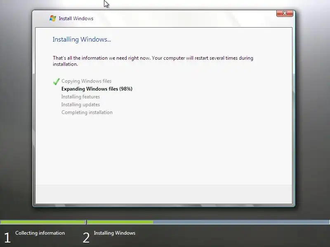Viewport: 330px width, 247px height.
Task: Click 'Collecting information' stage label
Action: pos(40,233)
